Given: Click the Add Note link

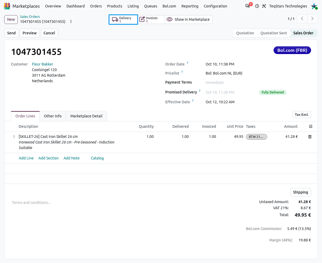Looking at the screenshot, I should click(x=72, y=158).
